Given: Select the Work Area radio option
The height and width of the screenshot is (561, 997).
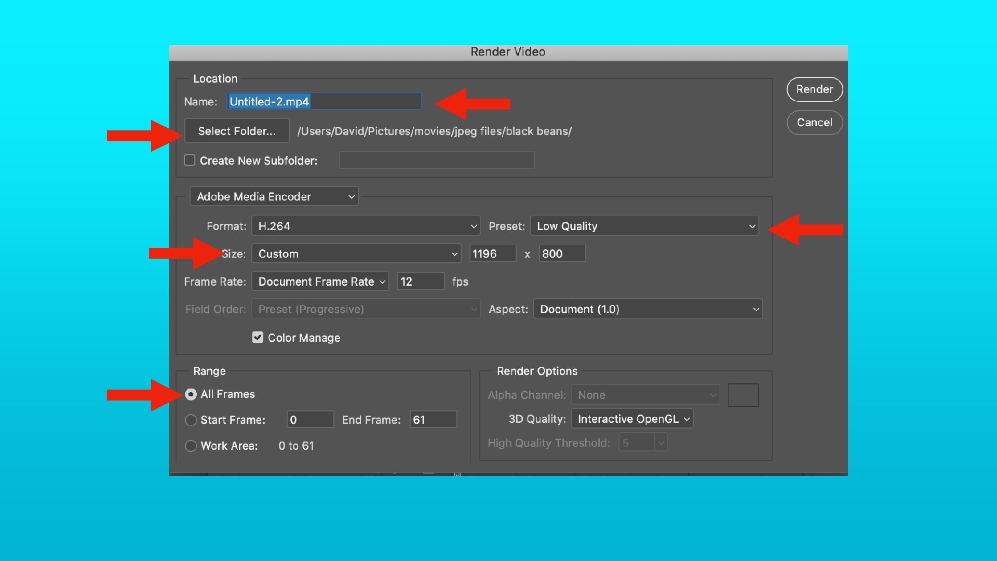Looking at the screenshot, I should 191,446.
